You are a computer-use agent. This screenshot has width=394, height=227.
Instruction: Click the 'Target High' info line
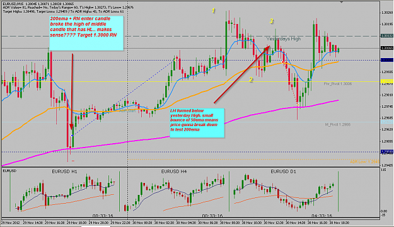click(x=63, y=11)
